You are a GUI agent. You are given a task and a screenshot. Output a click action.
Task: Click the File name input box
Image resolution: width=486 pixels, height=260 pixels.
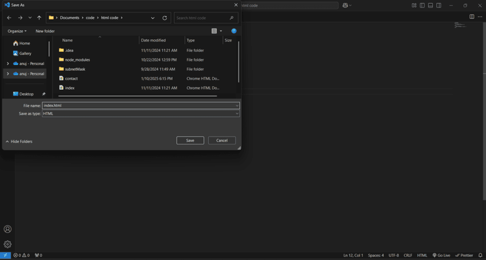coord(138,106)
